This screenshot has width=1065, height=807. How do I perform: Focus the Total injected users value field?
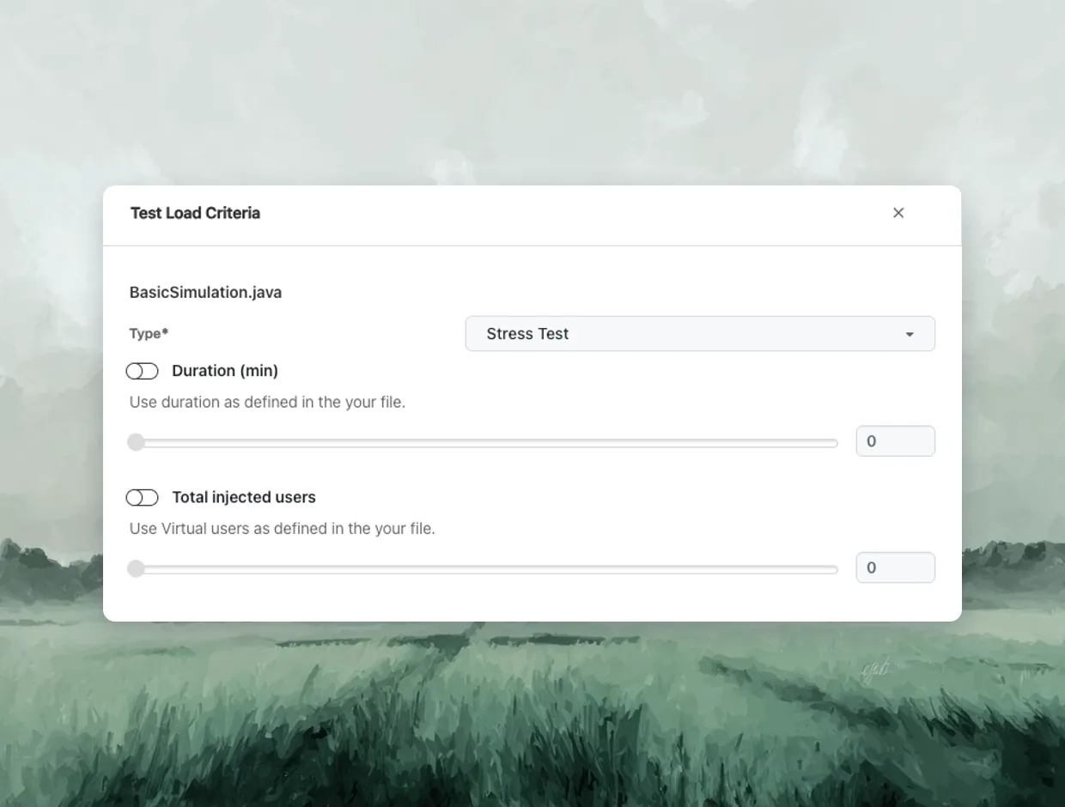[x=896, y=567]
